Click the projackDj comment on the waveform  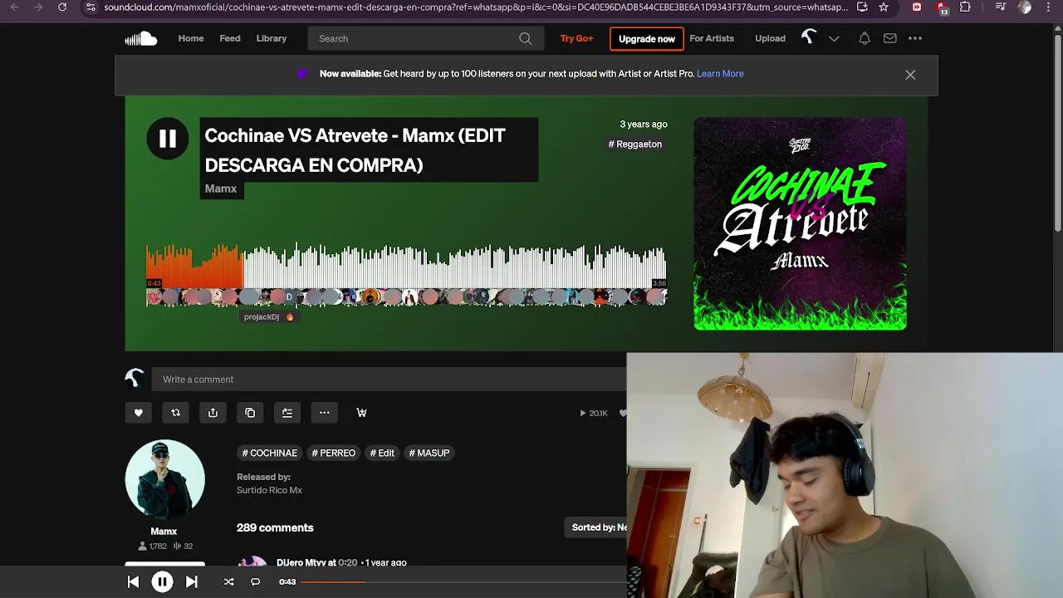coord(268,317)
